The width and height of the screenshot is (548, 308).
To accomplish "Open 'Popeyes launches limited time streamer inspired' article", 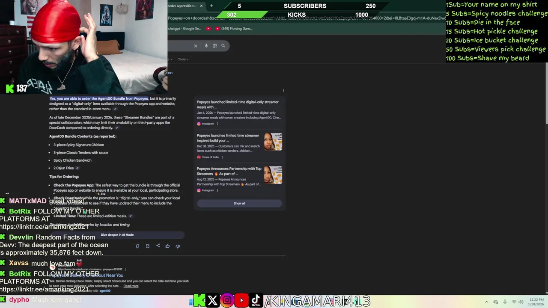I will coord(228,138).
